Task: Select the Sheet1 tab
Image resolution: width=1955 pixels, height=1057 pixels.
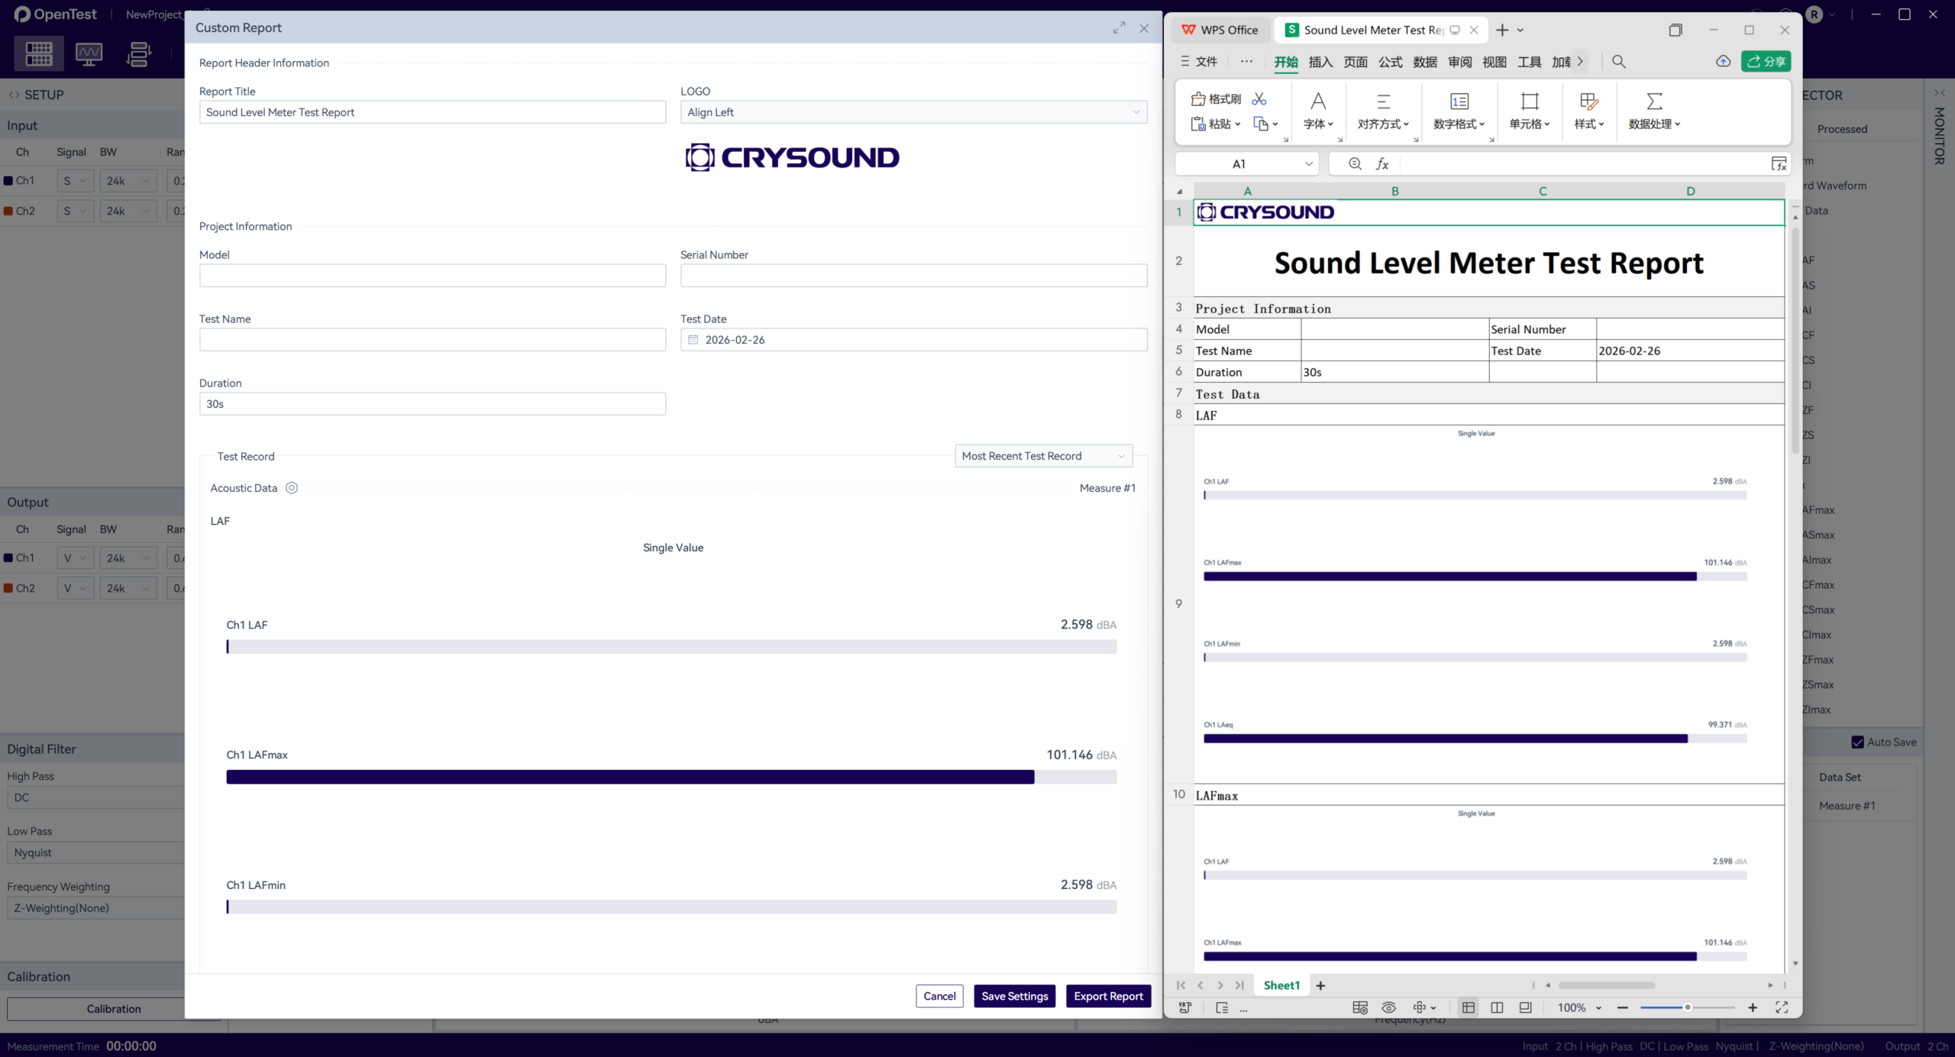Action: [1281, 985]
